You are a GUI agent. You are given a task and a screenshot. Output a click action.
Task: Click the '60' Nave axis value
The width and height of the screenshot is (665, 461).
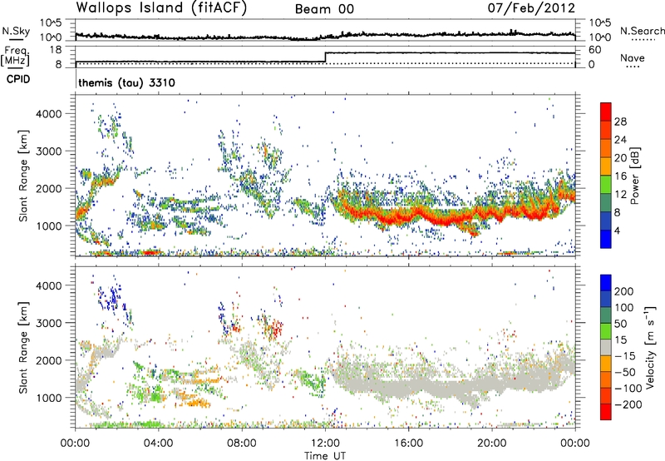pos(594,50)
